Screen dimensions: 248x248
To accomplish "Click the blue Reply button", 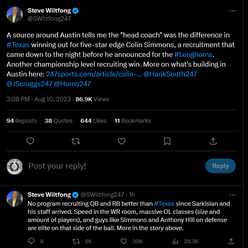I will pyautogui.click(x=220, y=165).
